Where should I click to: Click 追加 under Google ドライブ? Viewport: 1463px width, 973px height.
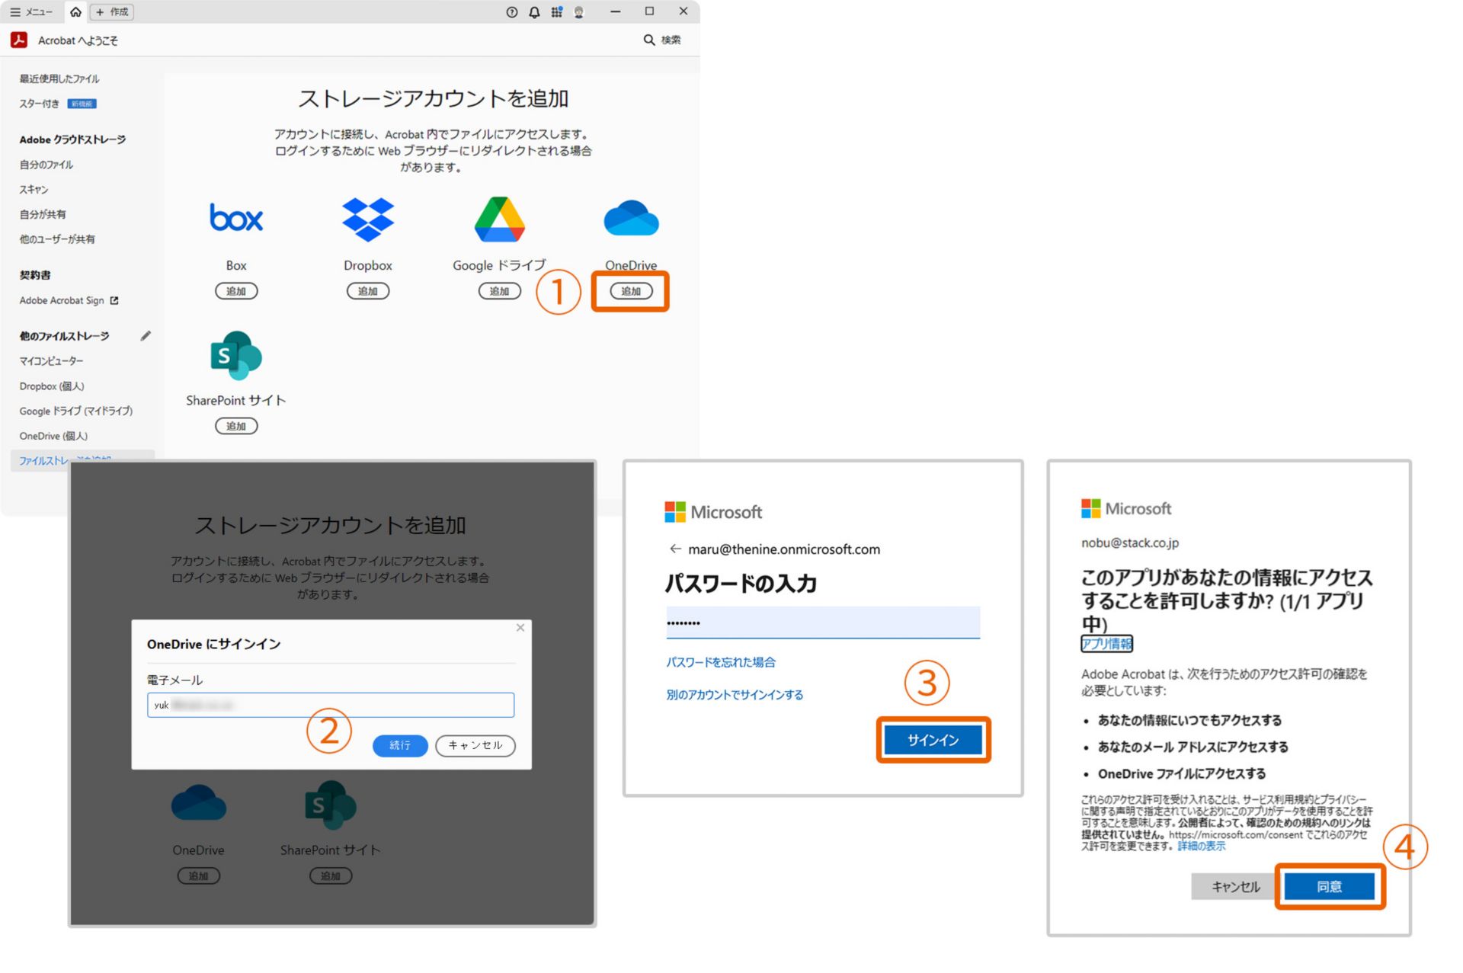500,291
